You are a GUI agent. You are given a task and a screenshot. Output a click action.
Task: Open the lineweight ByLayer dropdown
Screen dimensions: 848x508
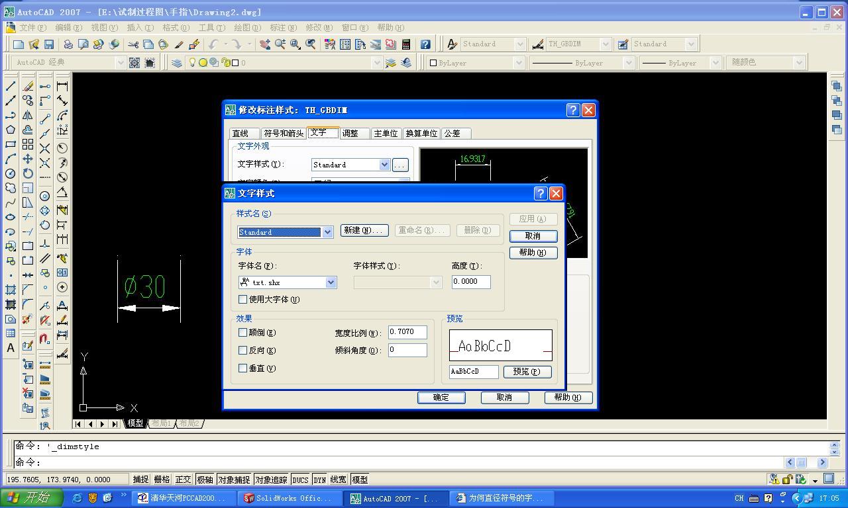[715, 63]
